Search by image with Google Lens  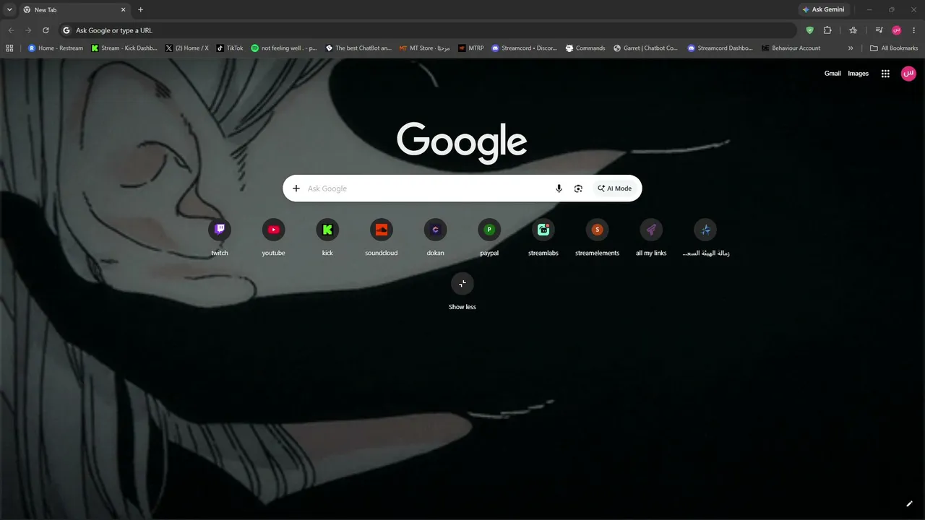pyautogui.click(x=578, y=188)
